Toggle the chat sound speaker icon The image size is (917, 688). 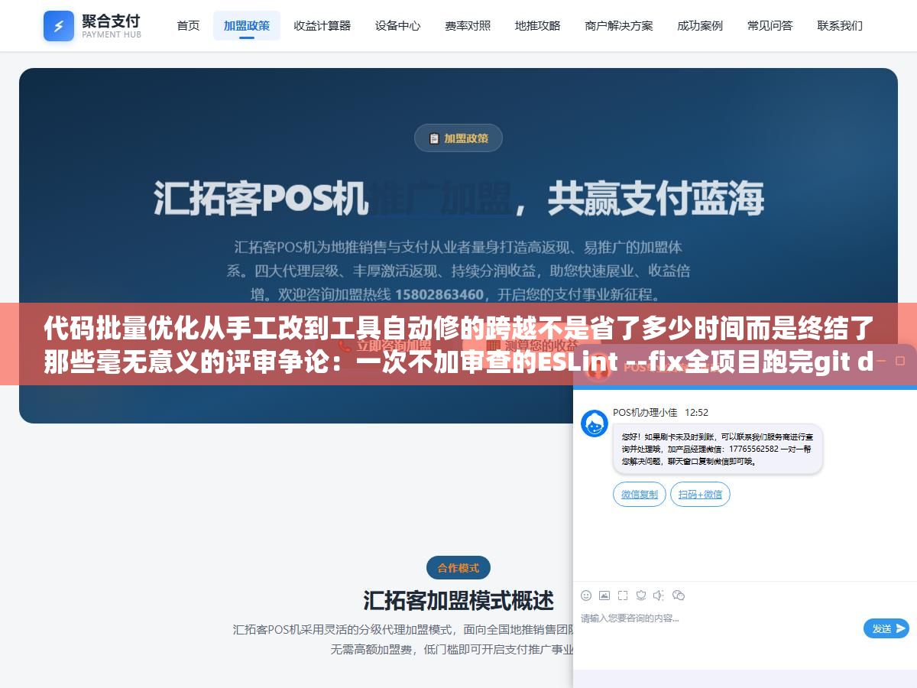tap(659, 596)
